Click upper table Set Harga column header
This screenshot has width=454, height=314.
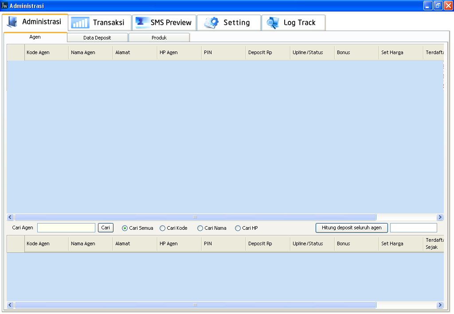[401, 52]
